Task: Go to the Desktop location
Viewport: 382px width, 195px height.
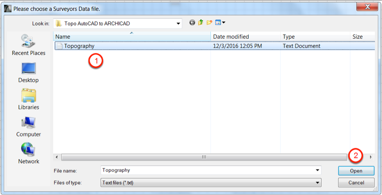Action: coord(29,72)
